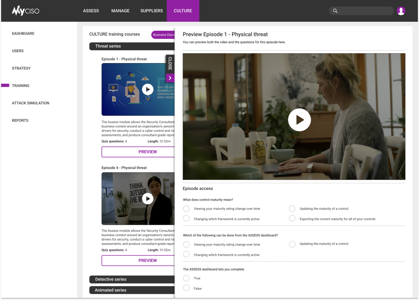Click the purple arrow under CLOSE tab
The width and height of the screenshot is (419, 300).
click(170, 78)
